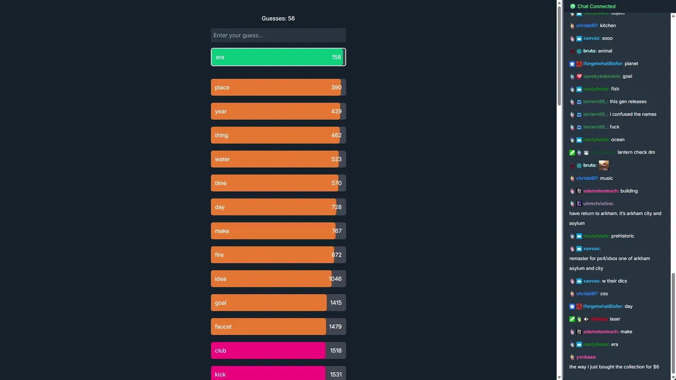Click the badge before lantern88_'s 'this gen releases'
The image size is (676, 380).
point(579,102)
